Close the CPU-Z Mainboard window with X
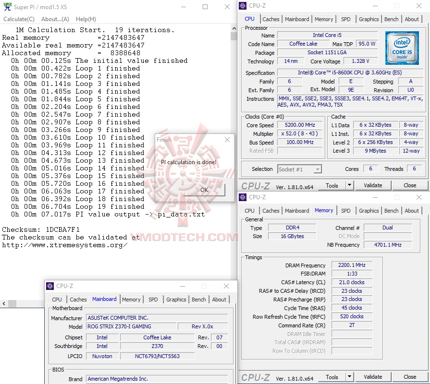Viewport: 430px width, 384px height. tap(226, 286)
